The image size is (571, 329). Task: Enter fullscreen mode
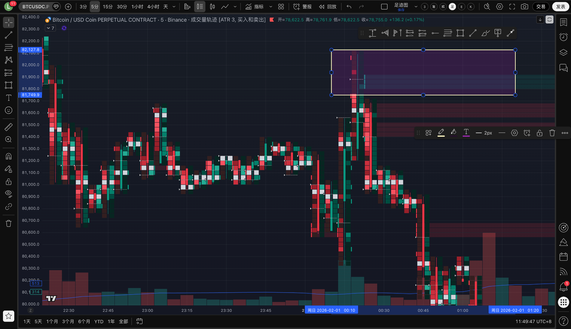tap(512, 7)
